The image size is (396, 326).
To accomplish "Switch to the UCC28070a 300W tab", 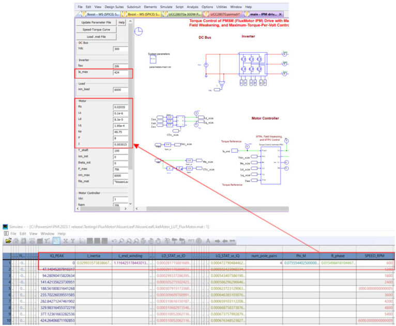I will 181,14.
